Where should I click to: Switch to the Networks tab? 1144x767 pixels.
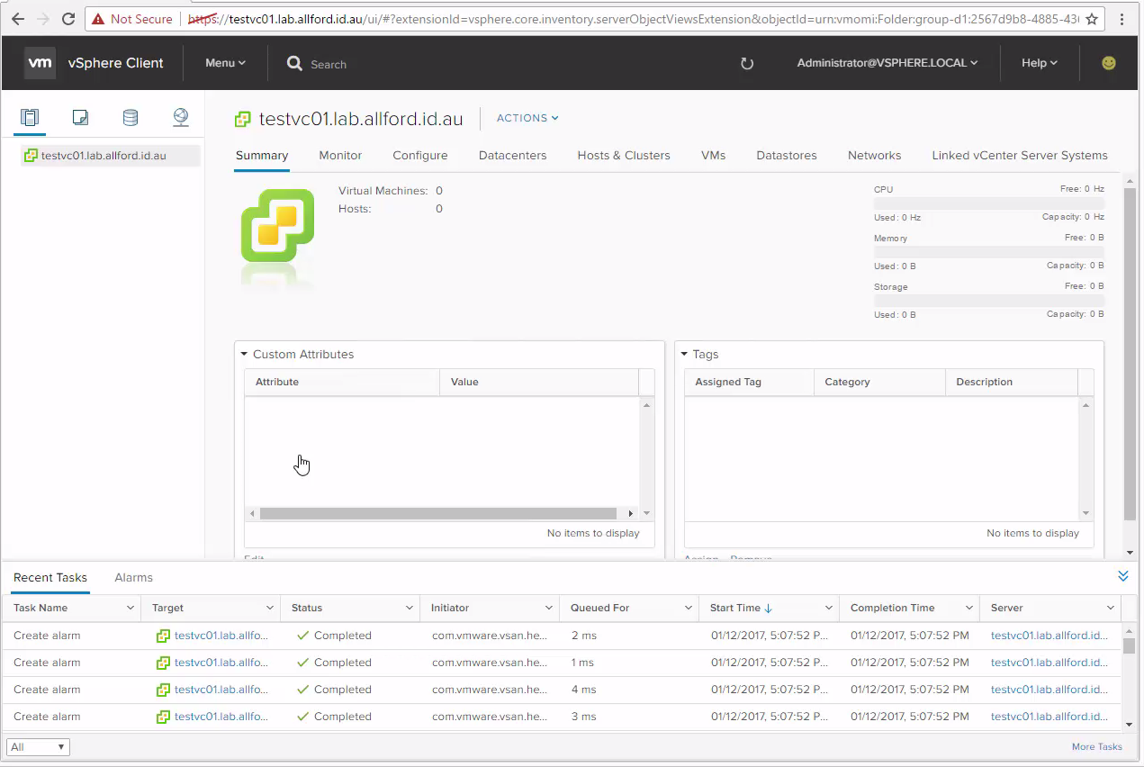pyautogui.click(x=875, y=156)
